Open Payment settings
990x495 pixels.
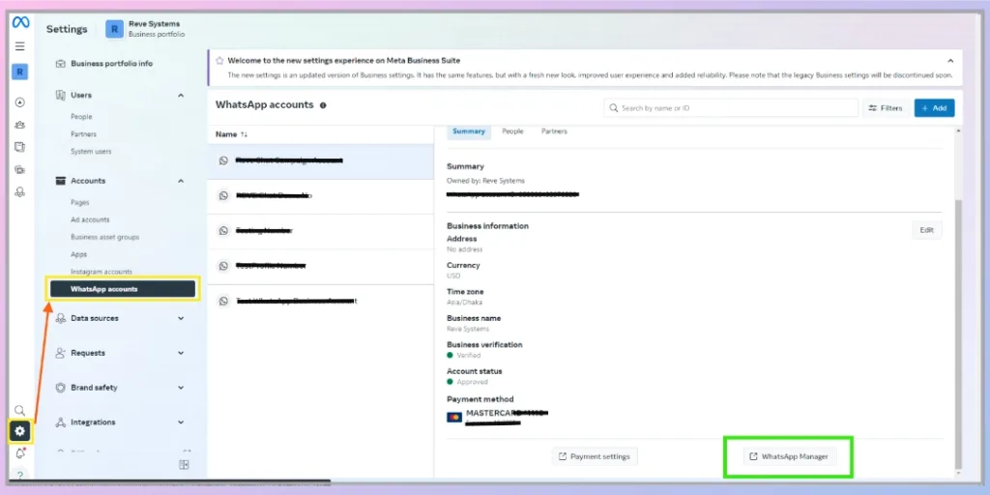(x=595, y=456)
